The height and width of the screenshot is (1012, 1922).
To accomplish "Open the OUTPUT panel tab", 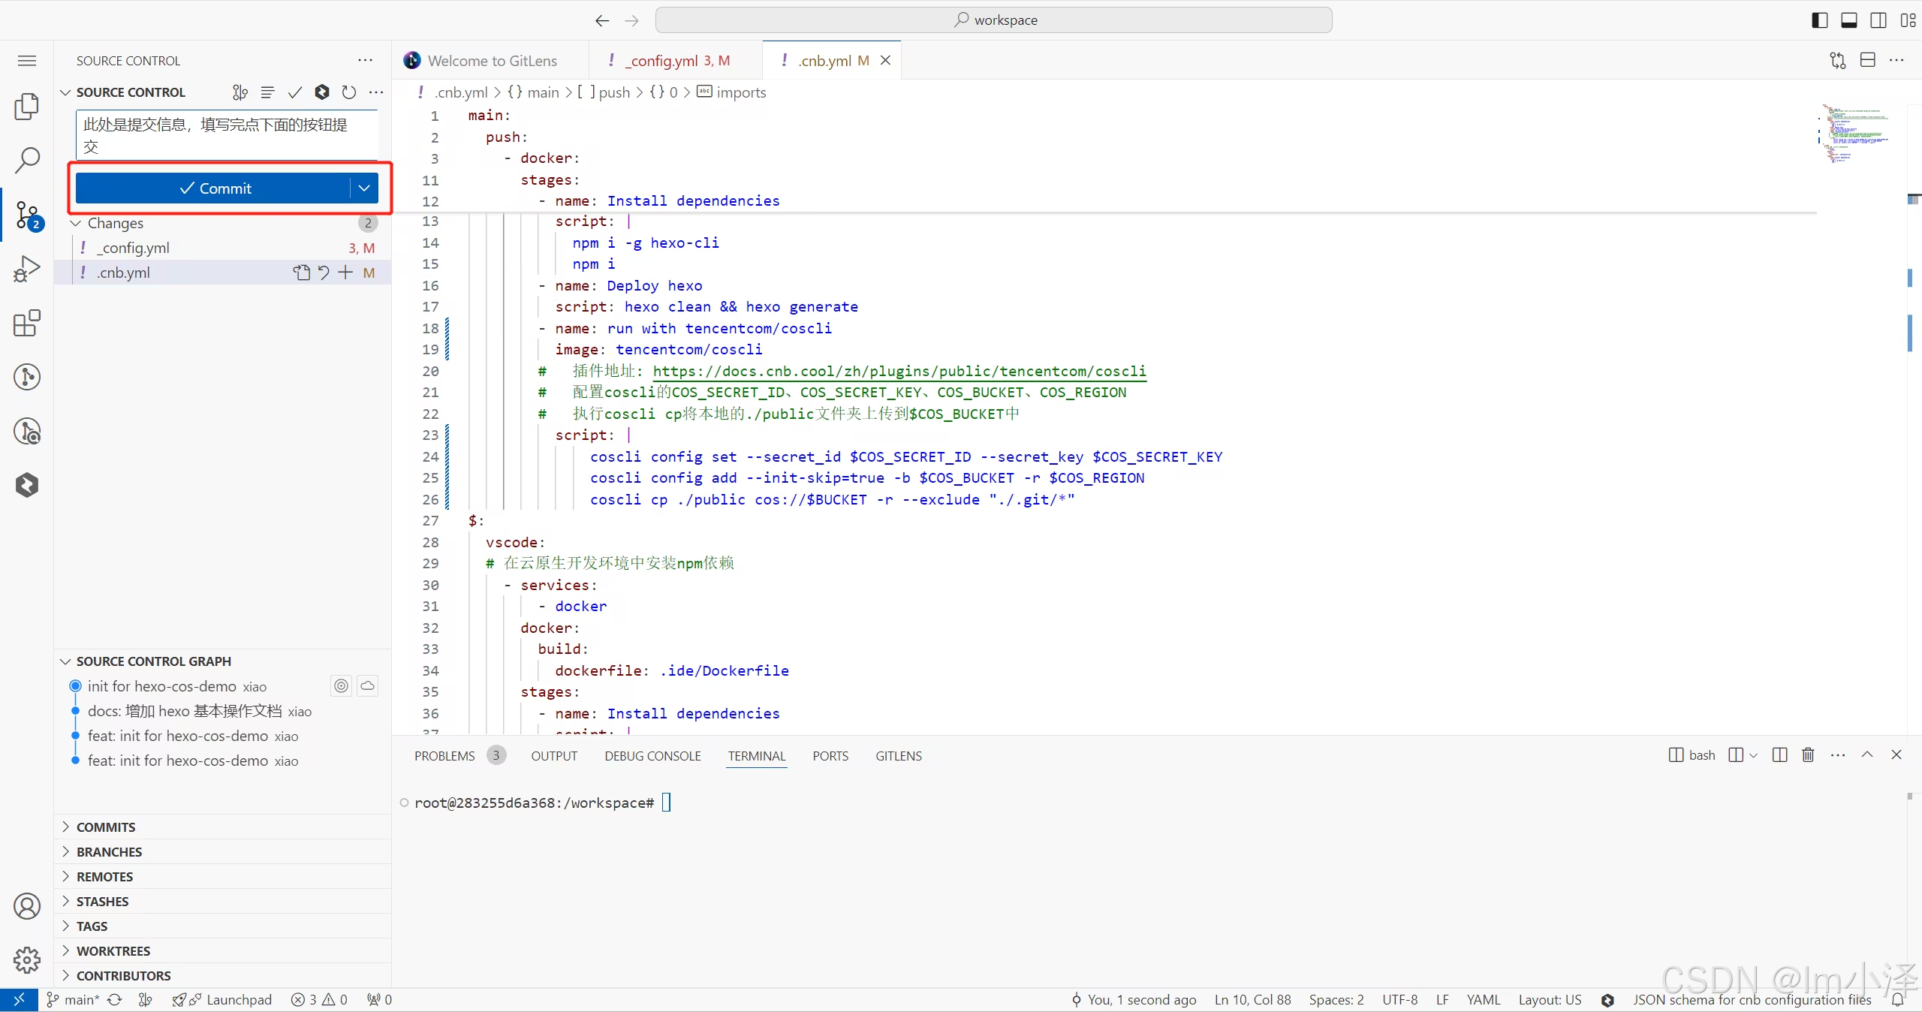I will tap(554, 756).
